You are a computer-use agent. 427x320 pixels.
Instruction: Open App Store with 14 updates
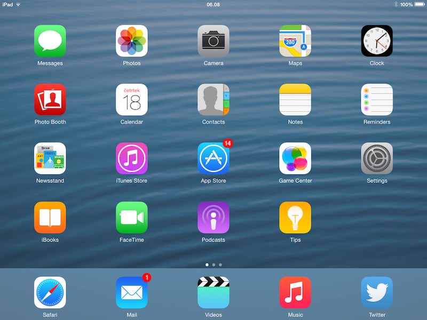coord(213,158)
